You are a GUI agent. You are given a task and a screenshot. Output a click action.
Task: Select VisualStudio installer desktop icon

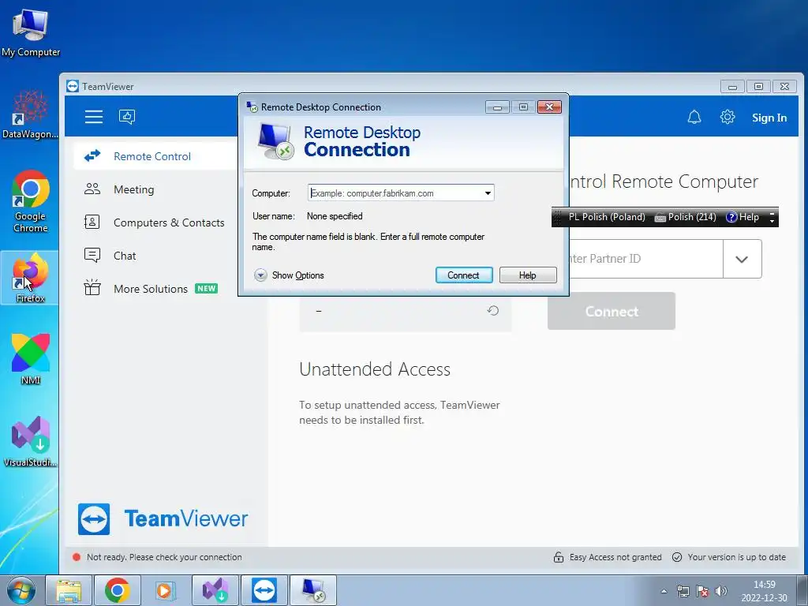pos(31,442)
